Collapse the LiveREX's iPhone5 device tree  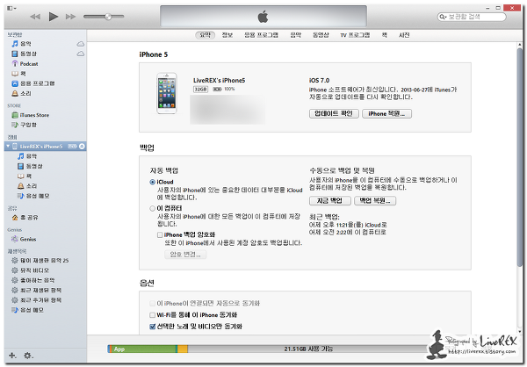tap(8, 147)
